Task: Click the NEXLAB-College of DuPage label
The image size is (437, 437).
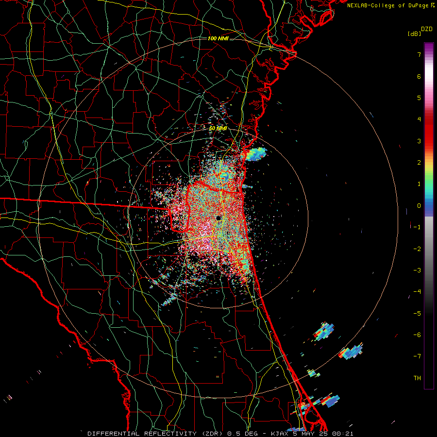Action: click(x=387, y=5)
